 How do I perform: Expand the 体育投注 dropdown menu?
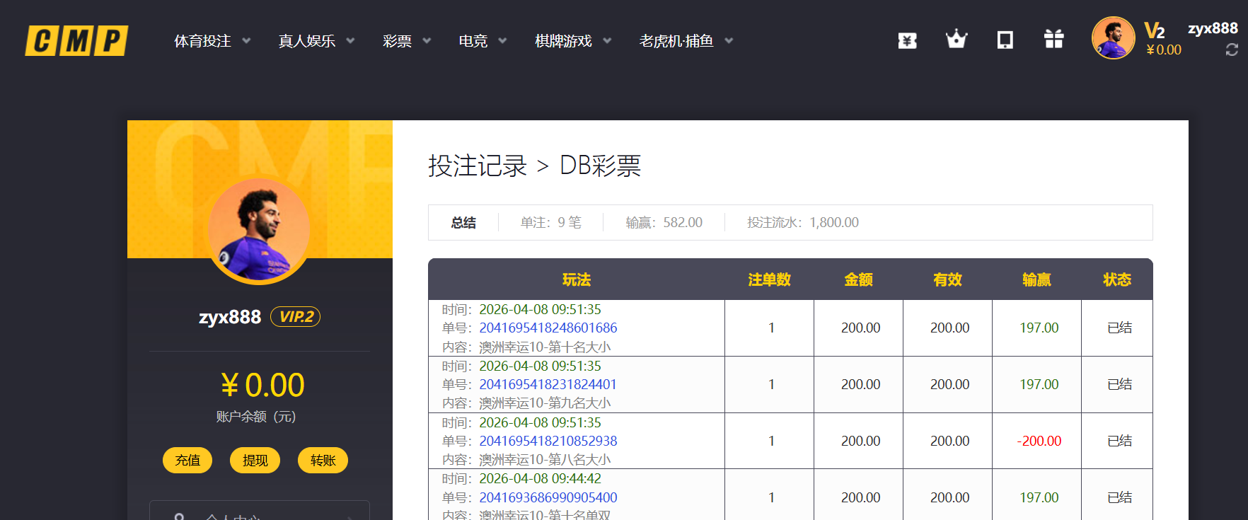coord(212,41)
